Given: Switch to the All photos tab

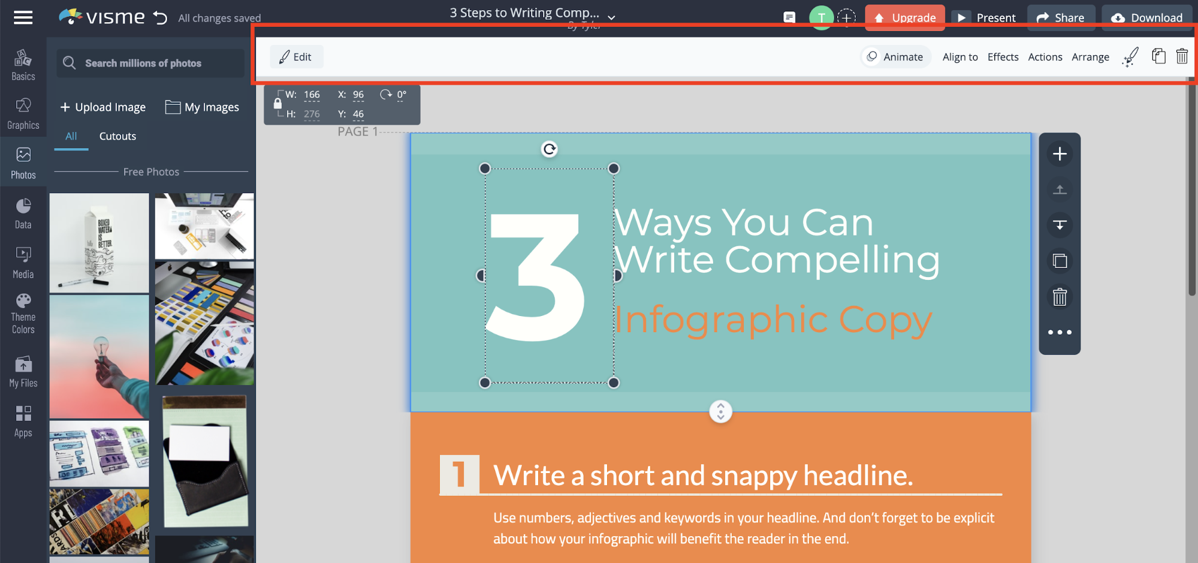Looking at the screenshot, I should click(x=71, y=136).
